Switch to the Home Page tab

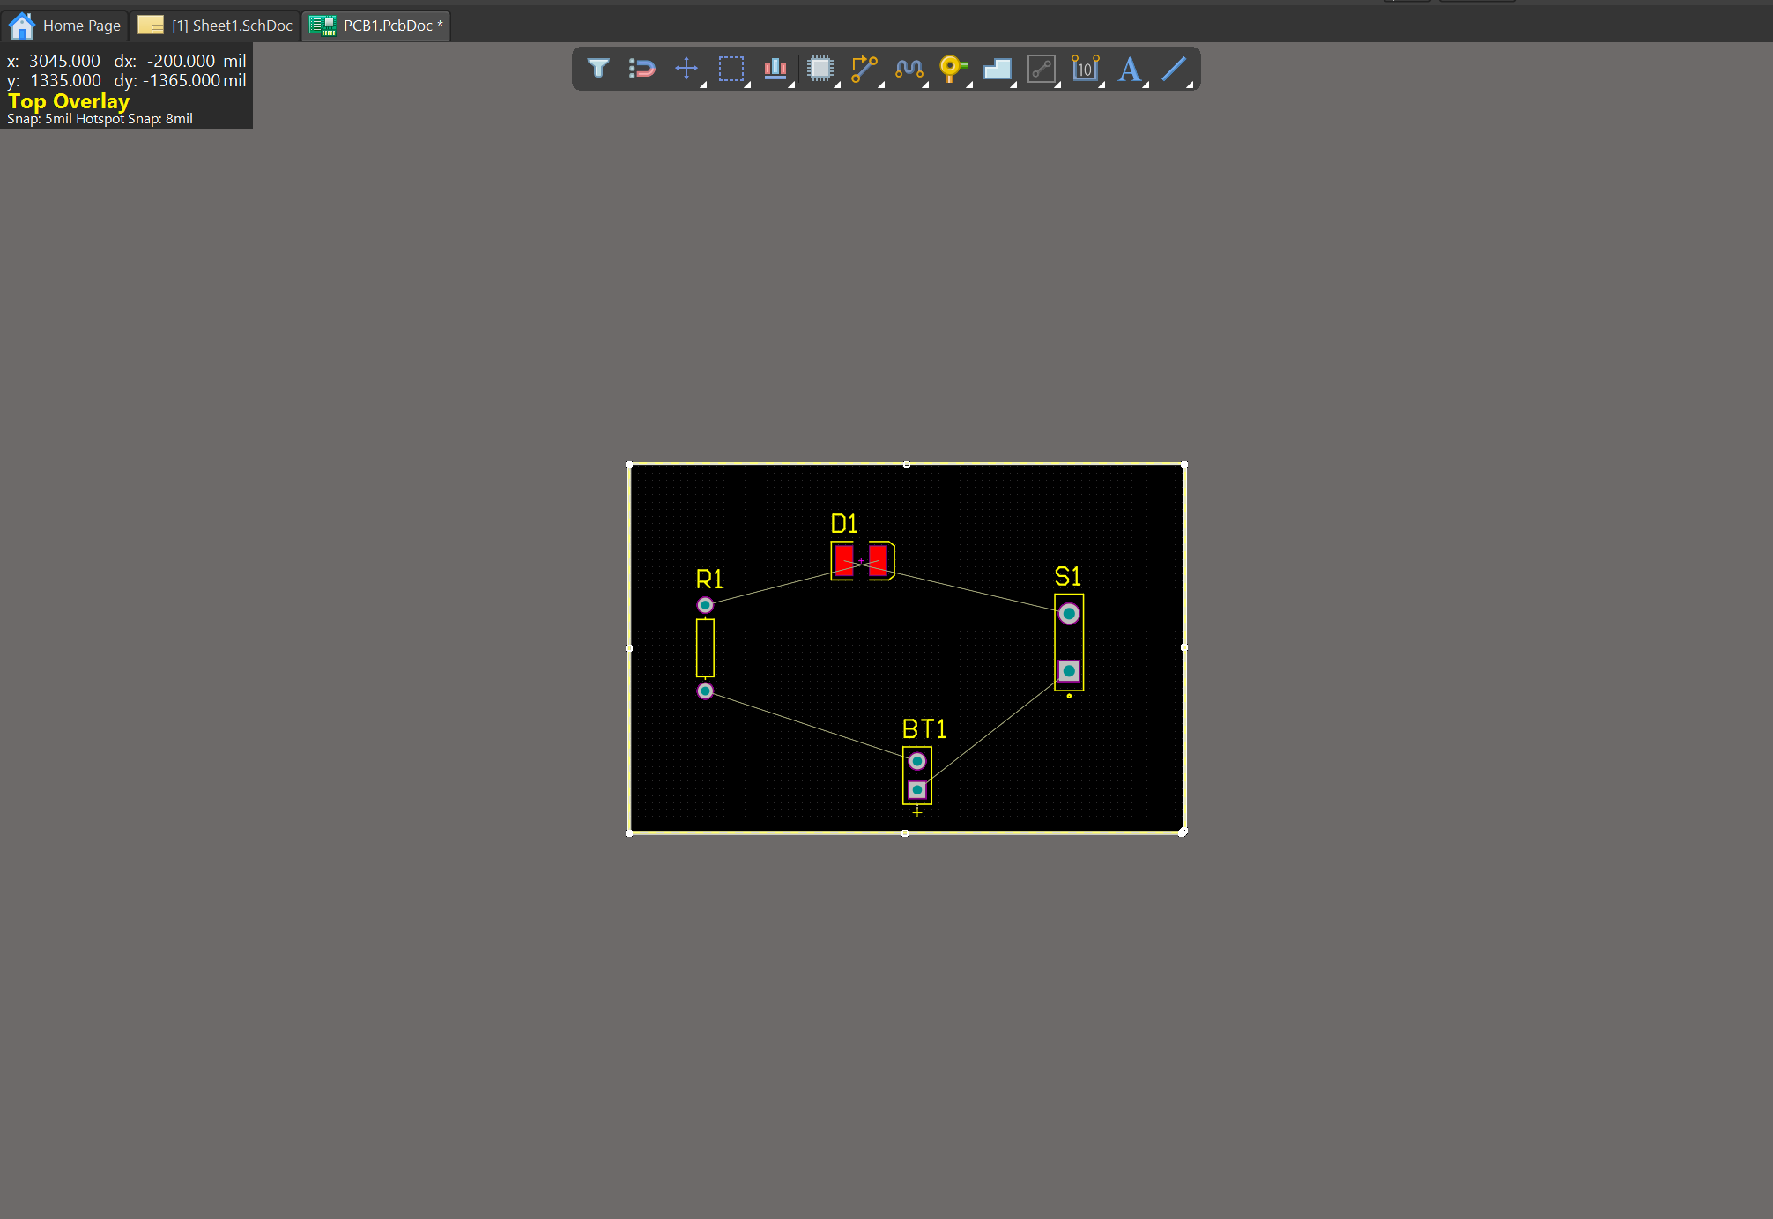point(65,26)
